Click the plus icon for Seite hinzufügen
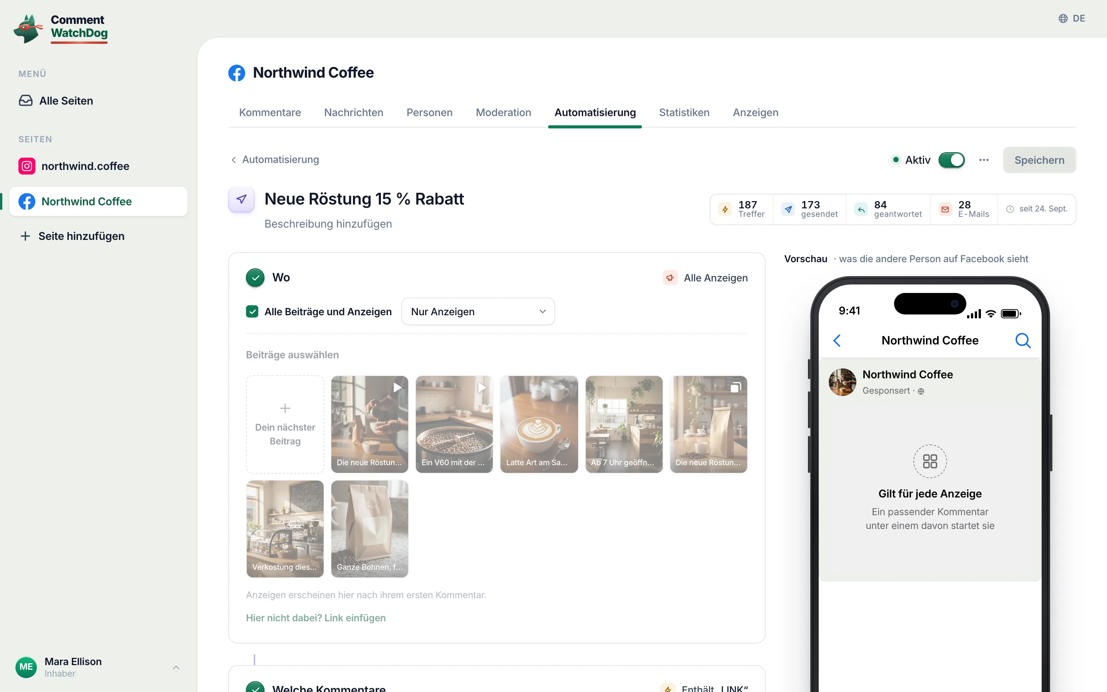This screenshot has width=1107, height=692. (26, 236)
